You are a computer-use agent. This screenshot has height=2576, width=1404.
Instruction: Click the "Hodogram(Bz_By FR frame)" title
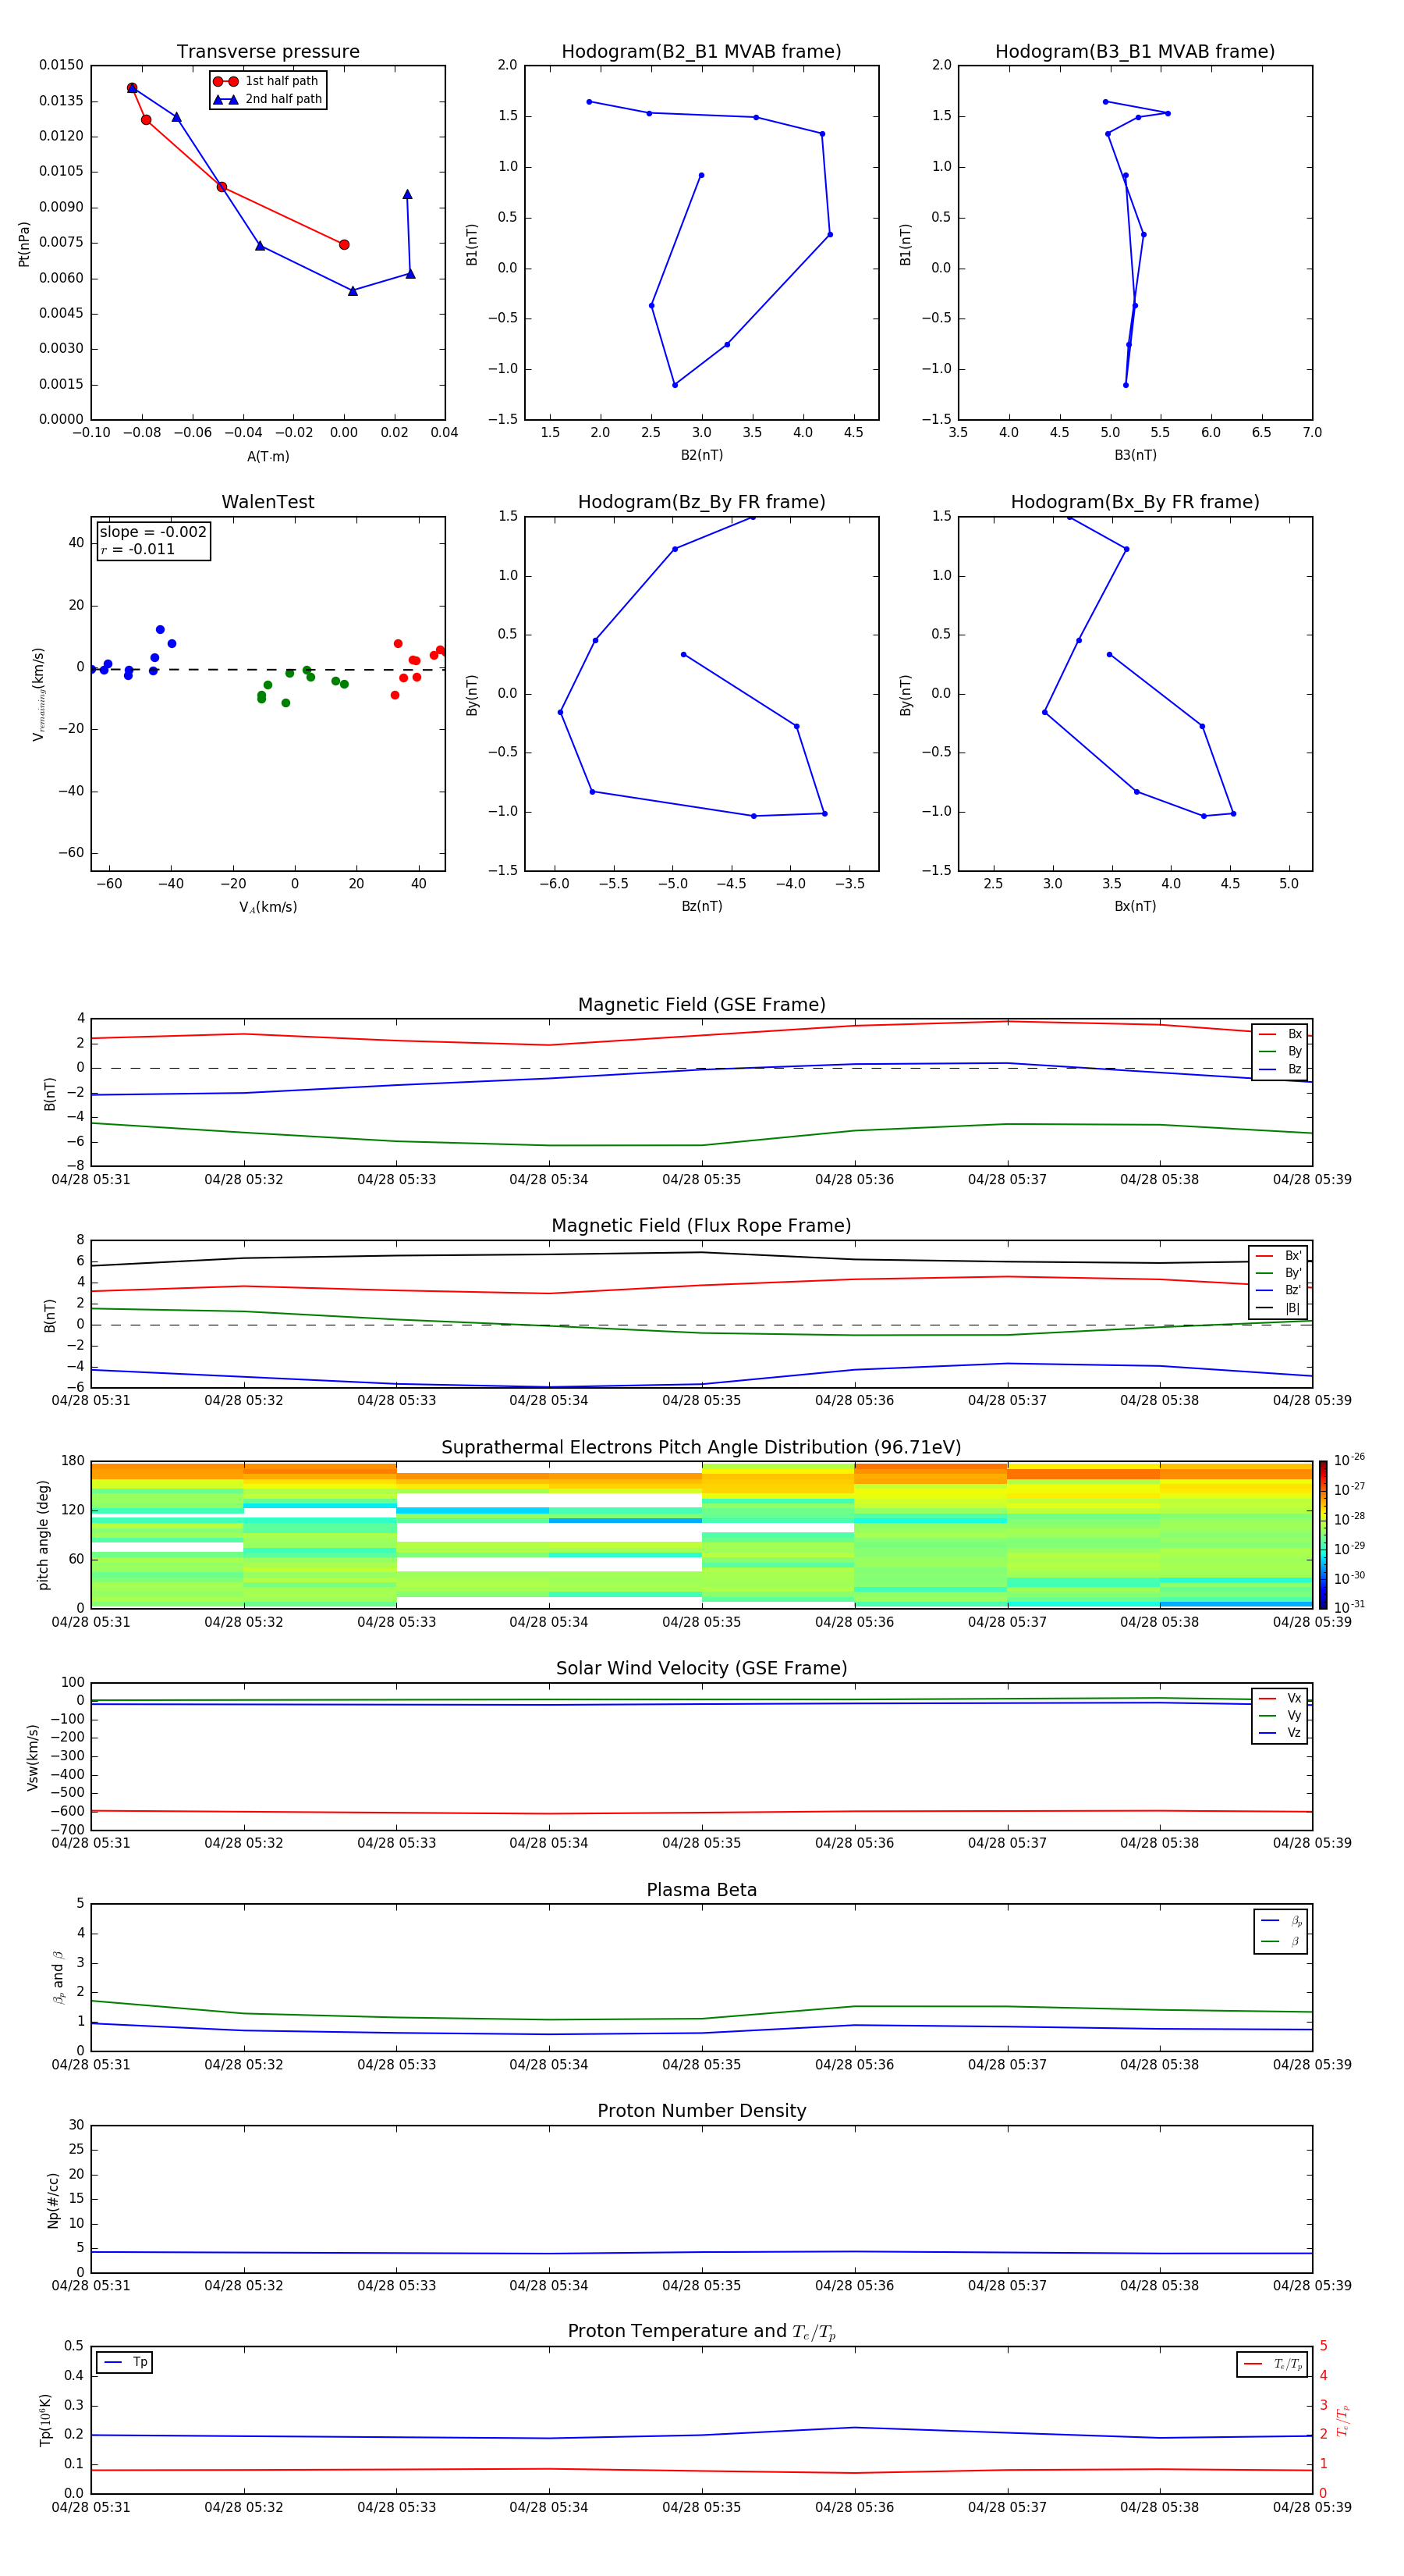point(701,502)
